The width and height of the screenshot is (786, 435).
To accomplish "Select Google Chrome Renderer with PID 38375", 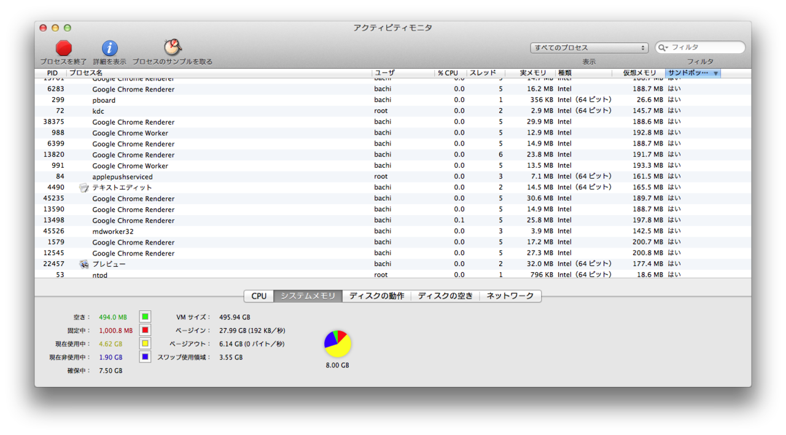I will [393, 122].
